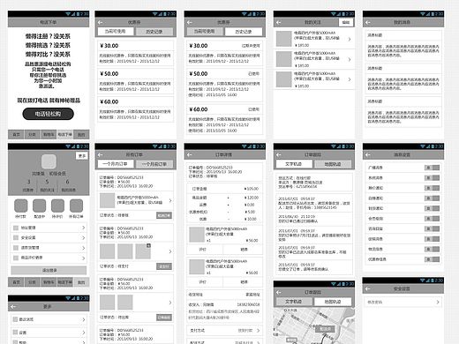Select the 一个月内订单 tab
The image size is (459, 344).
click(x=116, y=164)
